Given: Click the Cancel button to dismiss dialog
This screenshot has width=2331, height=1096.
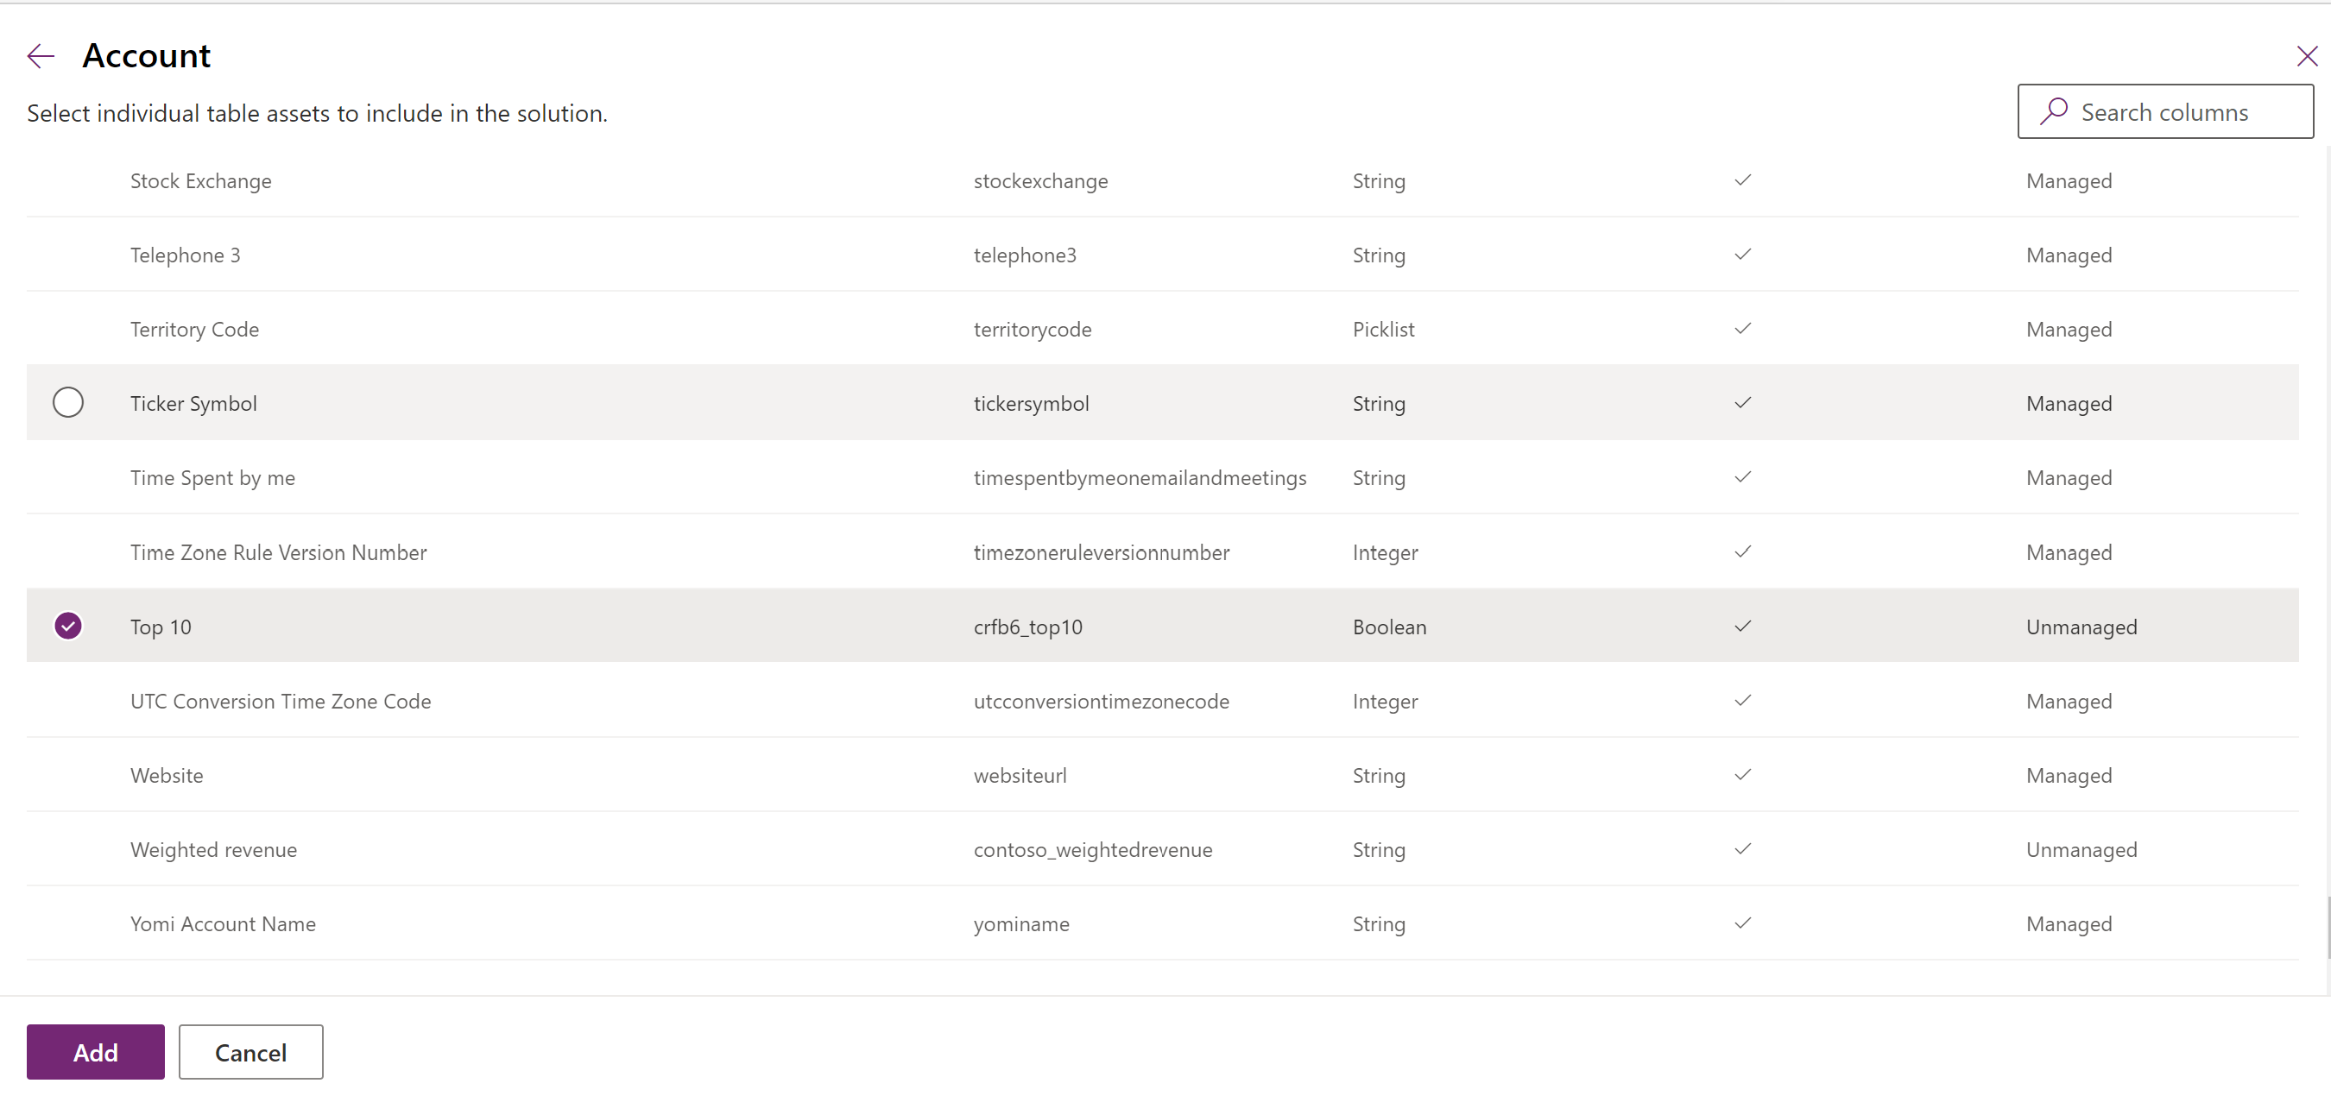Looking at the screenshot, I should click(x=250, y=1051).
